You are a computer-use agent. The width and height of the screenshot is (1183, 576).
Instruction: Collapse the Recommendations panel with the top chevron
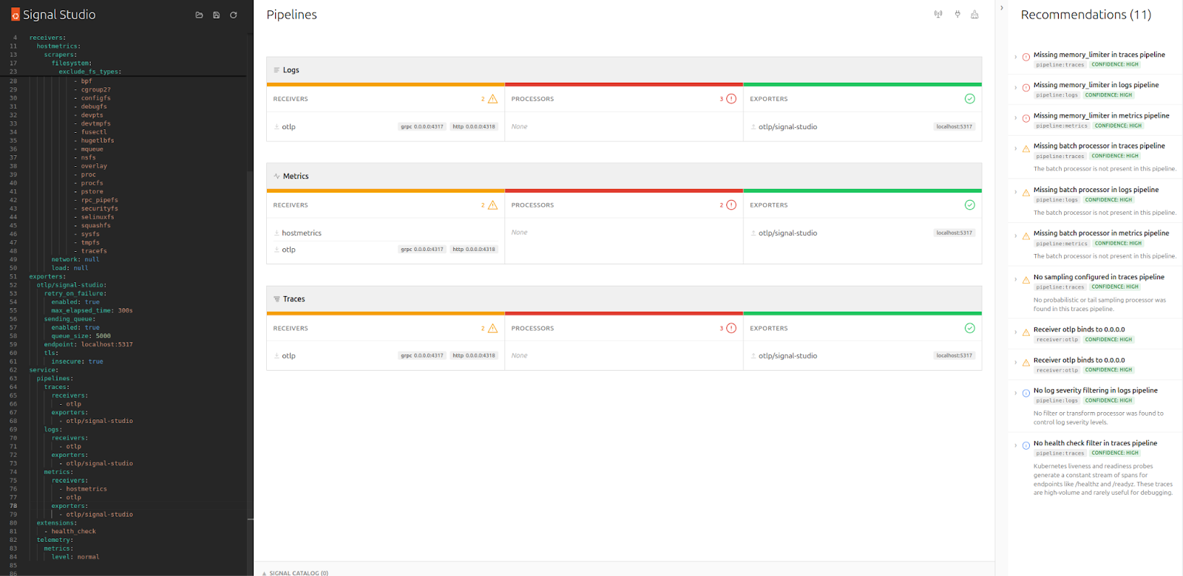[1002, 8]
